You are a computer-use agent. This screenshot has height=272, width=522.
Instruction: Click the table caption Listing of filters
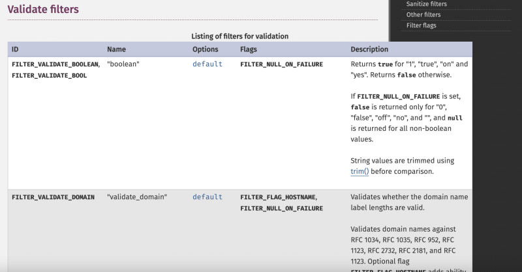point(239,36)
